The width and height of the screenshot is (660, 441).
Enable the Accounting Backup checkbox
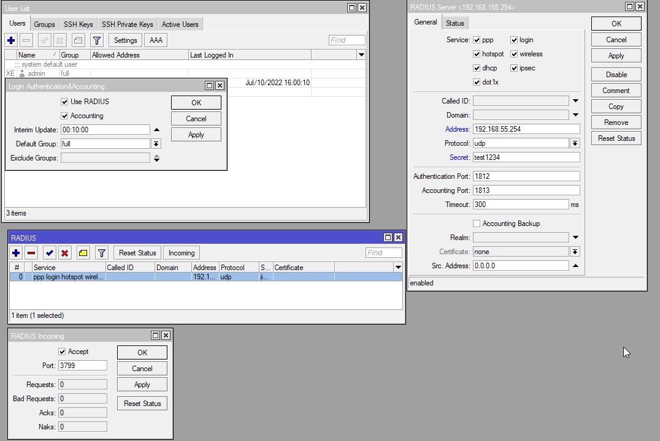click(x=477, y=224)
